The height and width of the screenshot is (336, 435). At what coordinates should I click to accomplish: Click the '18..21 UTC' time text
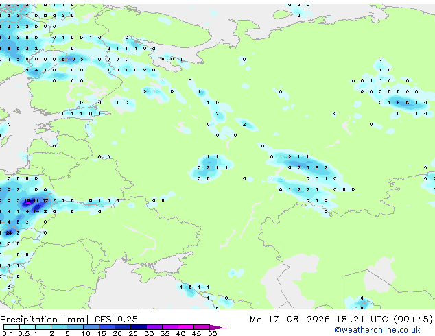pos(362,320)
